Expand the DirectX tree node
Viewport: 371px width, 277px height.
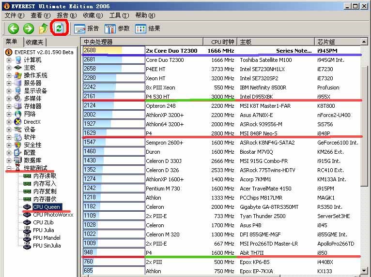9,122
